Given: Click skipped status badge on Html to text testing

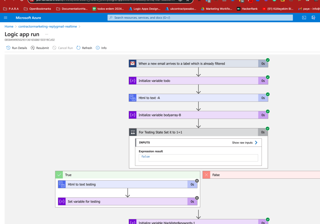Looking at the screenshot, I should (x=197, y=181).
